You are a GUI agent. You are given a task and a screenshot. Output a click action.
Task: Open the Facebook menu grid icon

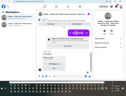tap(111, 7)
